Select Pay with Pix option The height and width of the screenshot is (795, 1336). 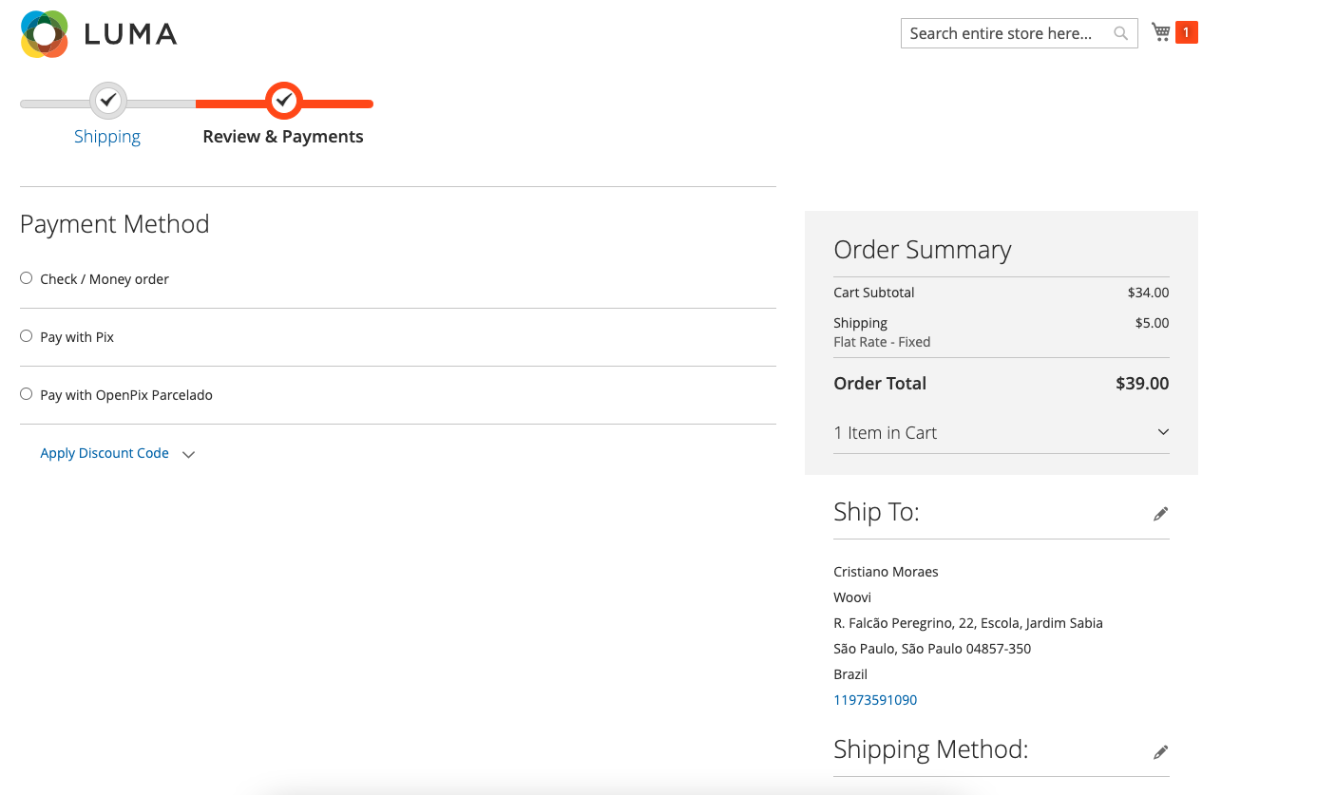coord(27,336)
